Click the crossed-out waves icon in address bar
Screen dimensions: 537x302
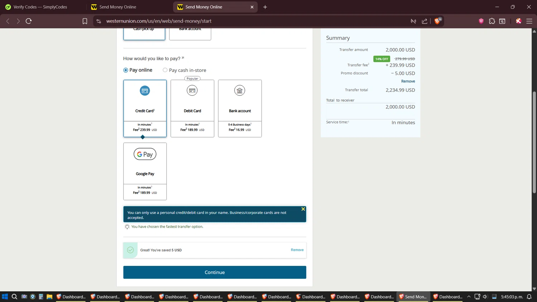pyautogui.click(x=413, y=21)
